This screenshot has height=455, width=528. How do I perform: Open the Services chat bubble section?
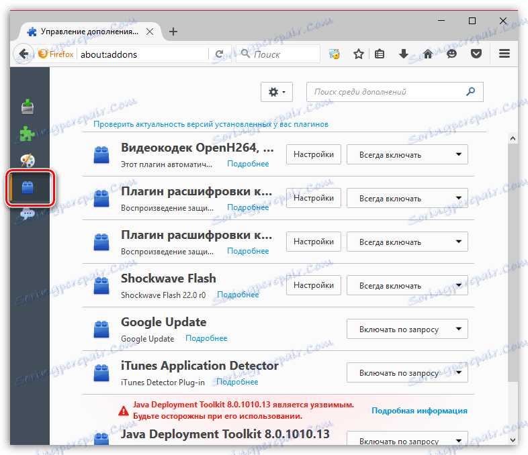tap(28, 214)
